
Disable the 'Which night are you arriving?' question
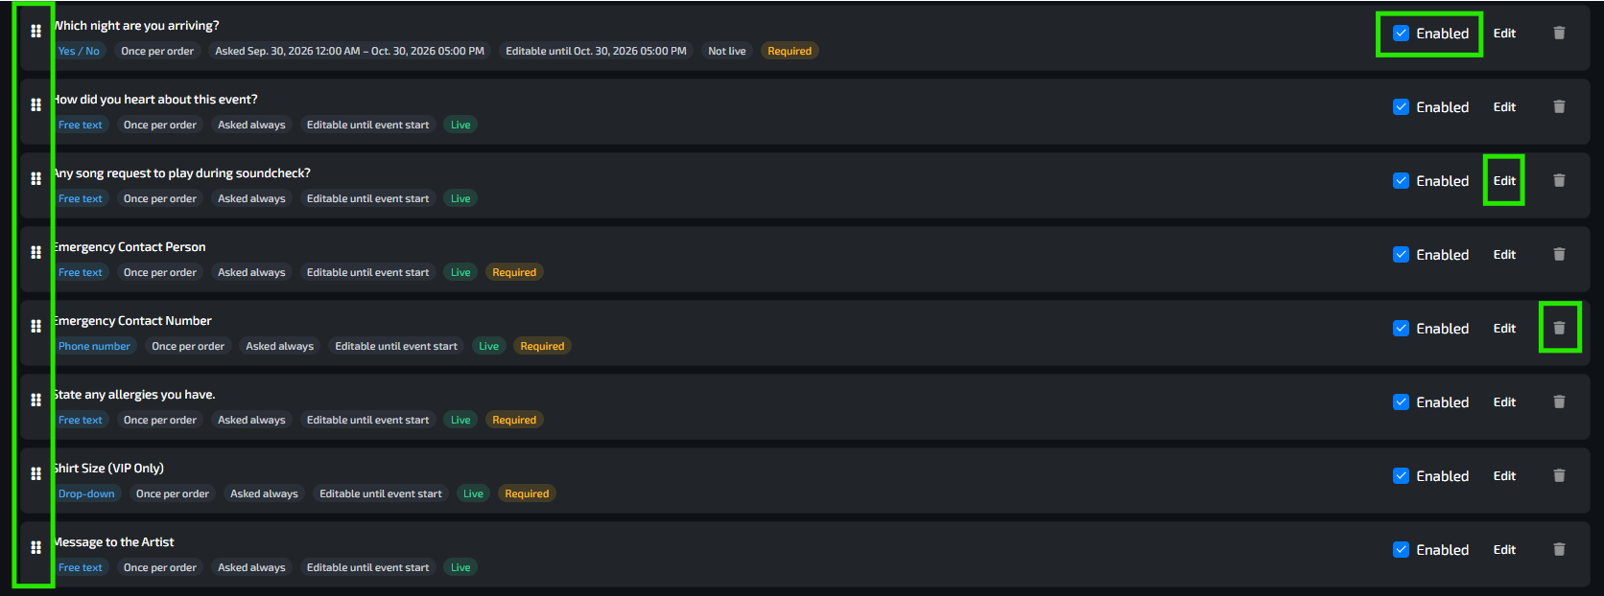1402,34
